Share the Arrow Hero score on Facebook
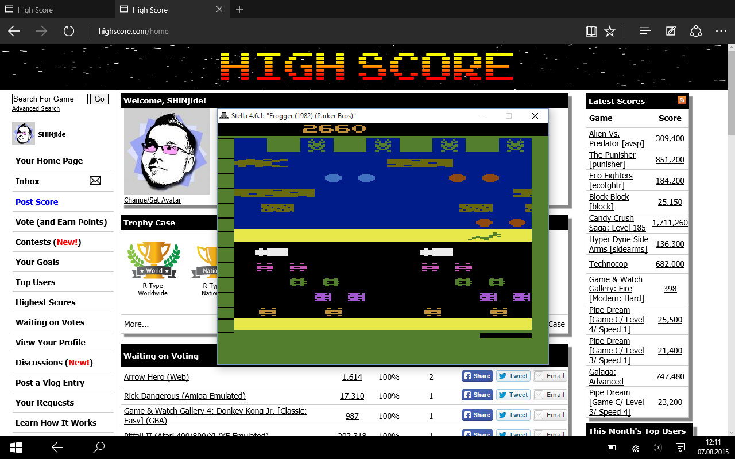 (x=477, y=376)
